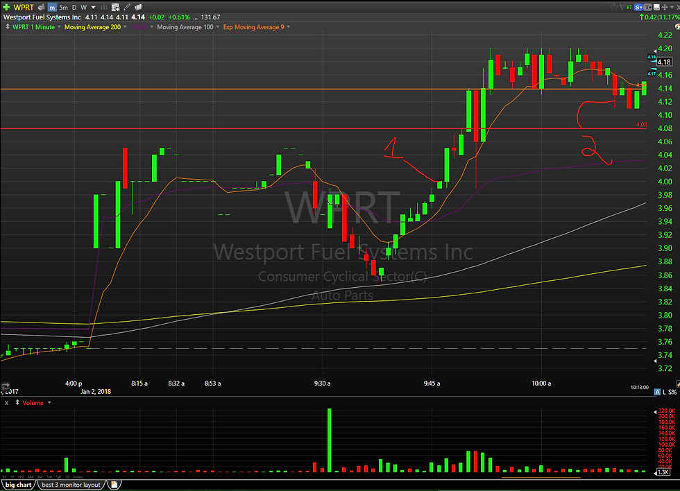Click the new page tab icon
The width and height of the screenshot is (680, 491).
114,485
